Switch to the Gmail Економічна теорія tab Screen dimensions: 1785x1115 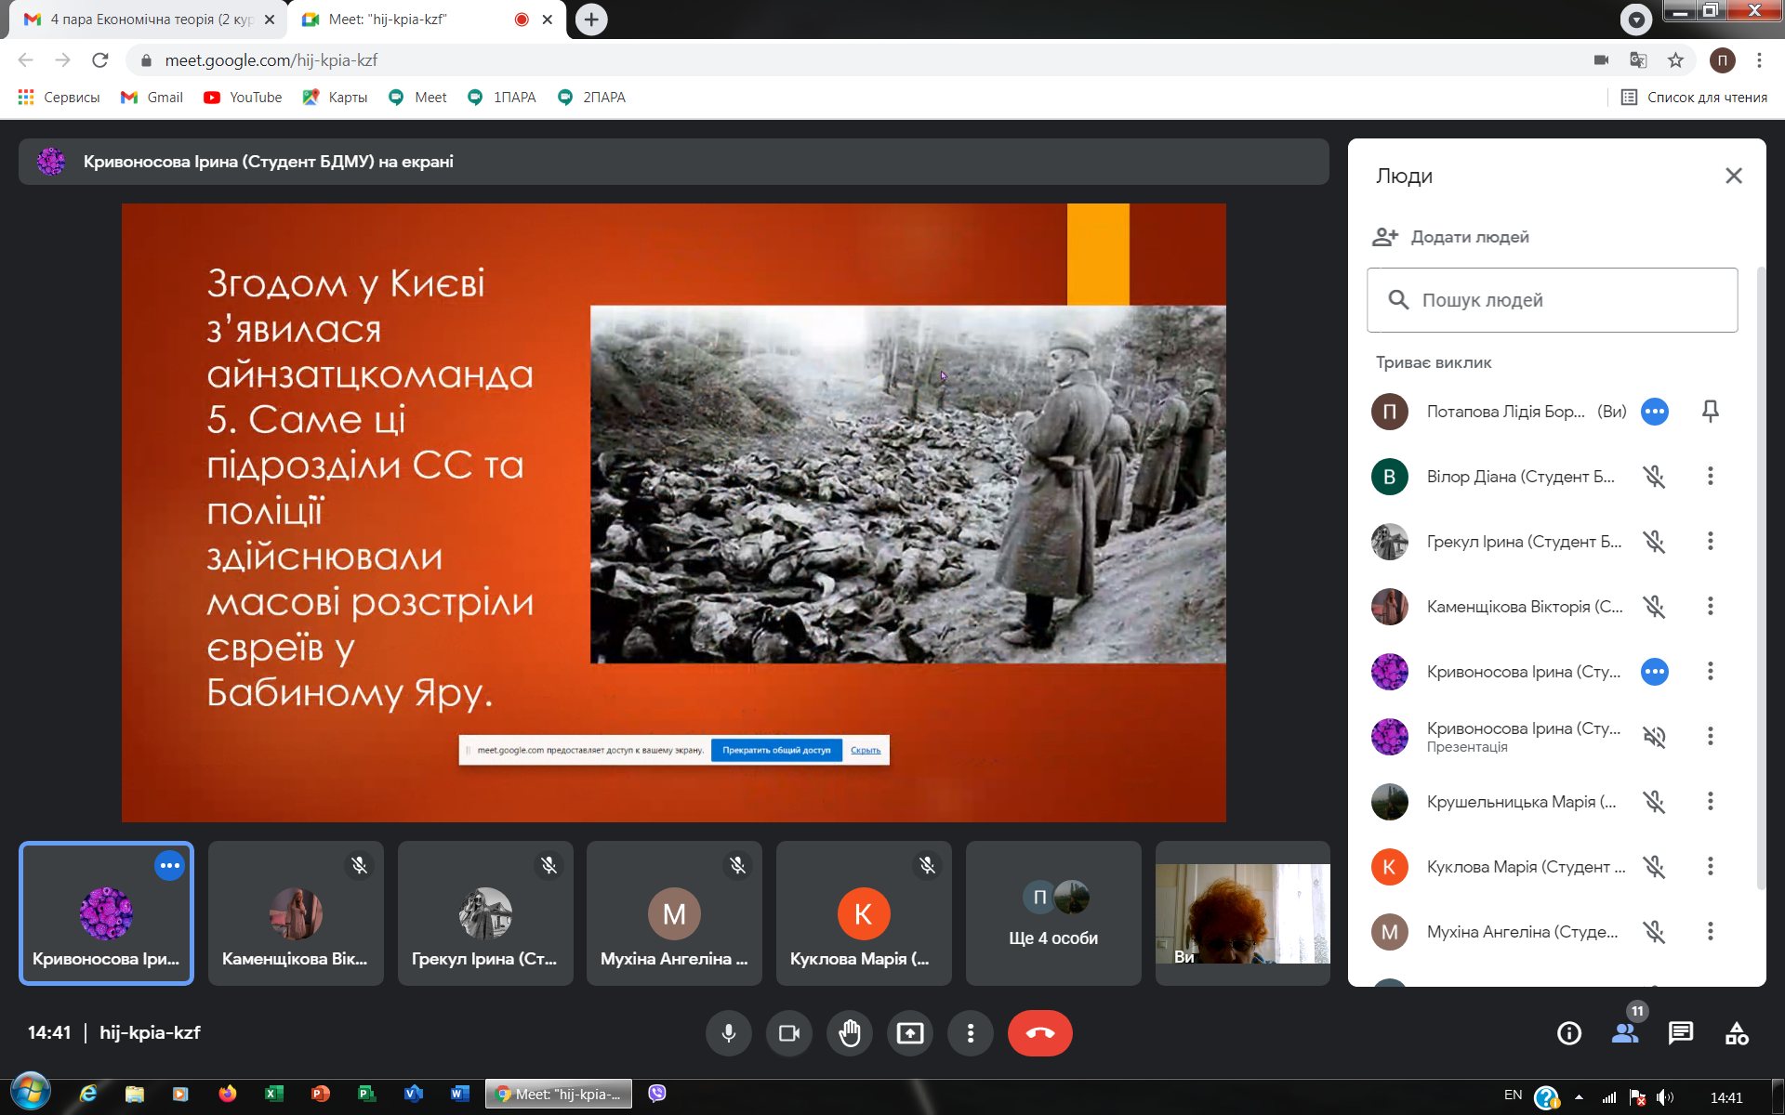(x=149, y=20)
